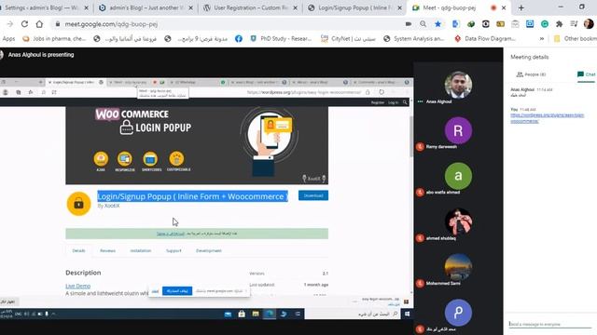597x335 pixels.
Task: Open the CityNet bookmark
Action: click(x=348, y=39)
